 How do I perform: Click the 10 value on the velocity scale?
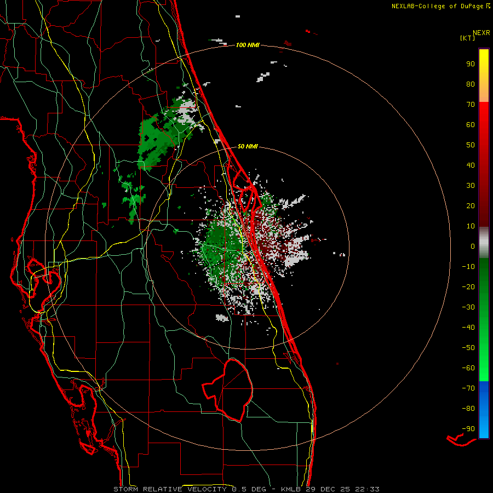pyautogui.click(x=471, y=226)
